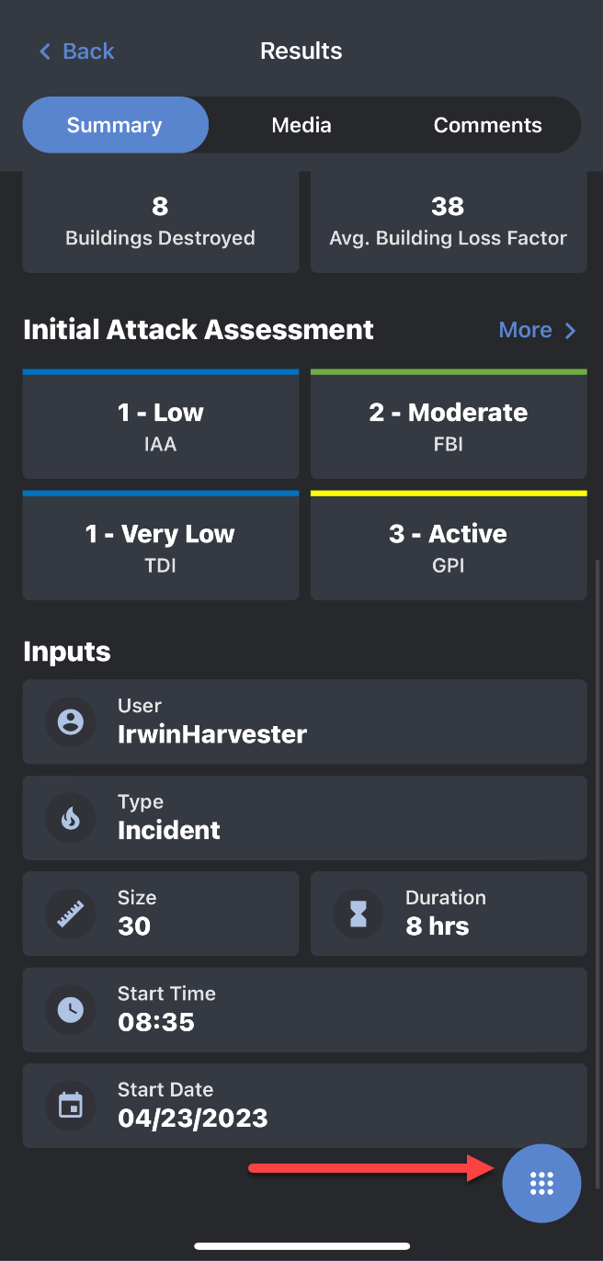Tap the Avg. Building Loss Factor card
Image resolution: width=603 pixels, height=1261 pixels.
pyautogui.click(x=449, y=222)
